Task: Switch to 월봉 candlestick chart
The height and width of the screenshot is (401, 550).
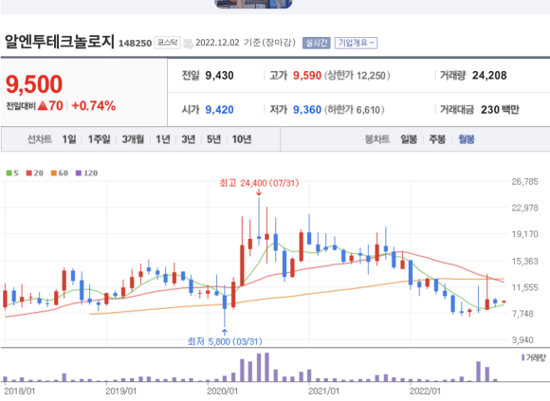Action: pyautogui.click(x=467, y=139)
